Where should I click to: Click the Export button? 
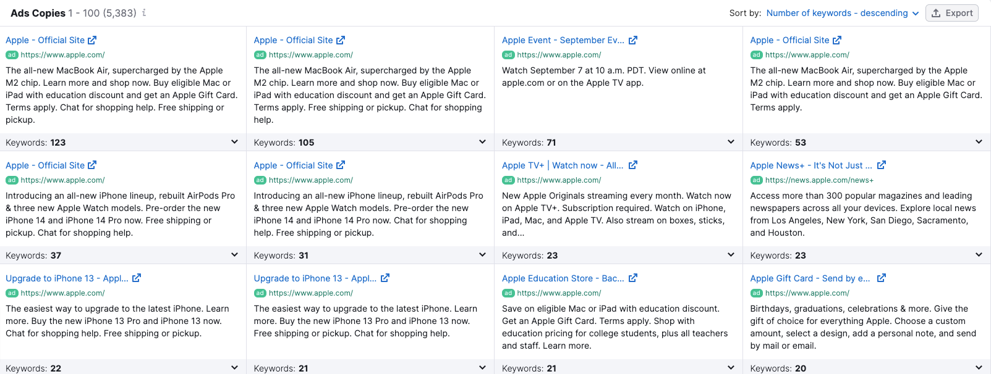[x=951, y=12]
